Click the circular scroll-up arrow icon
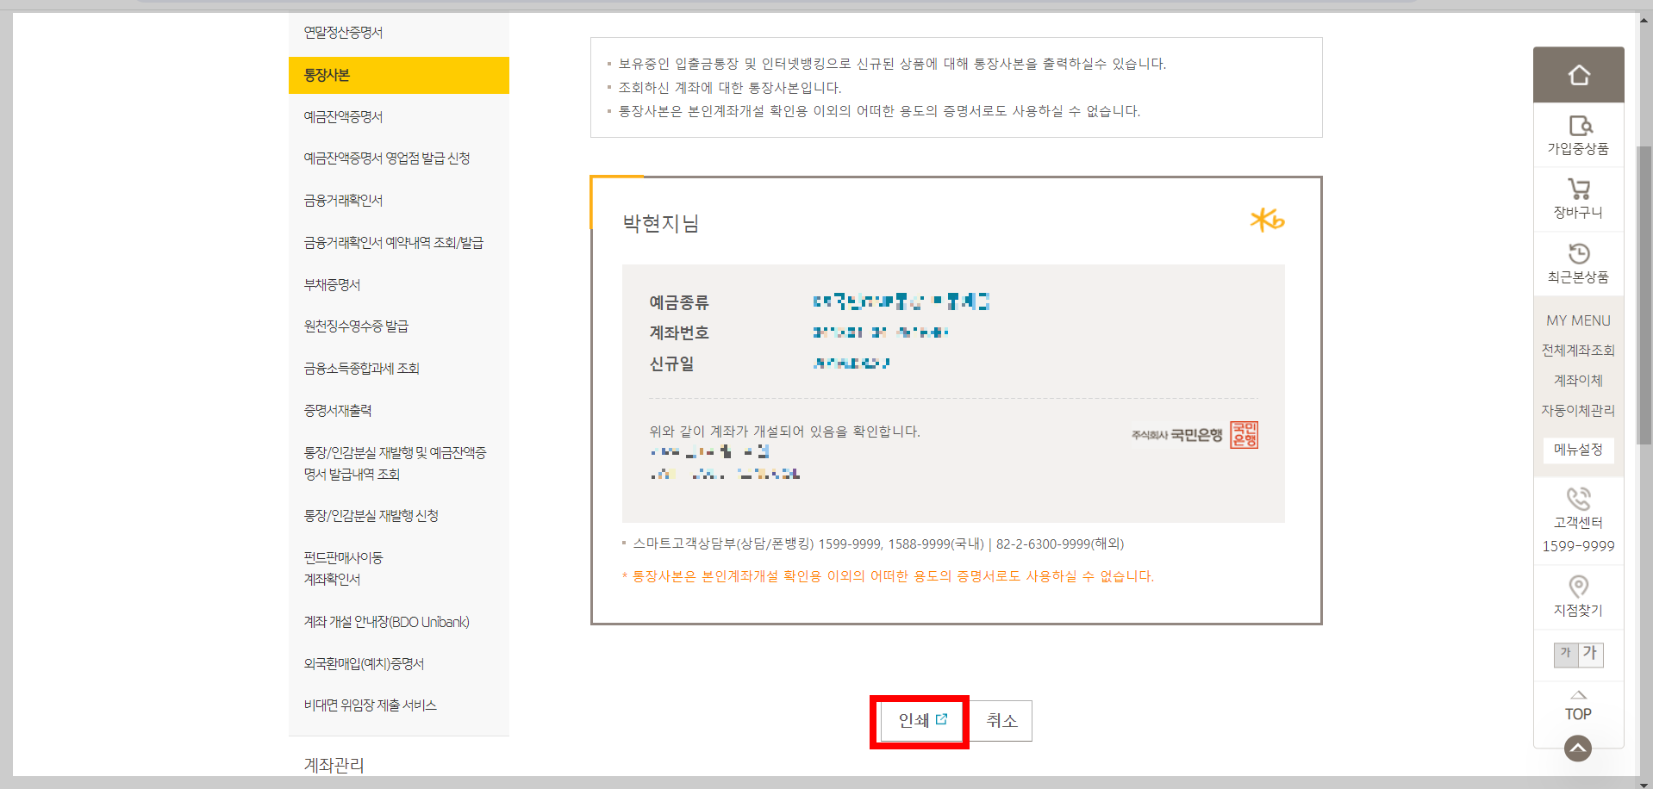1653x789 pixels. coord(1578,749)
